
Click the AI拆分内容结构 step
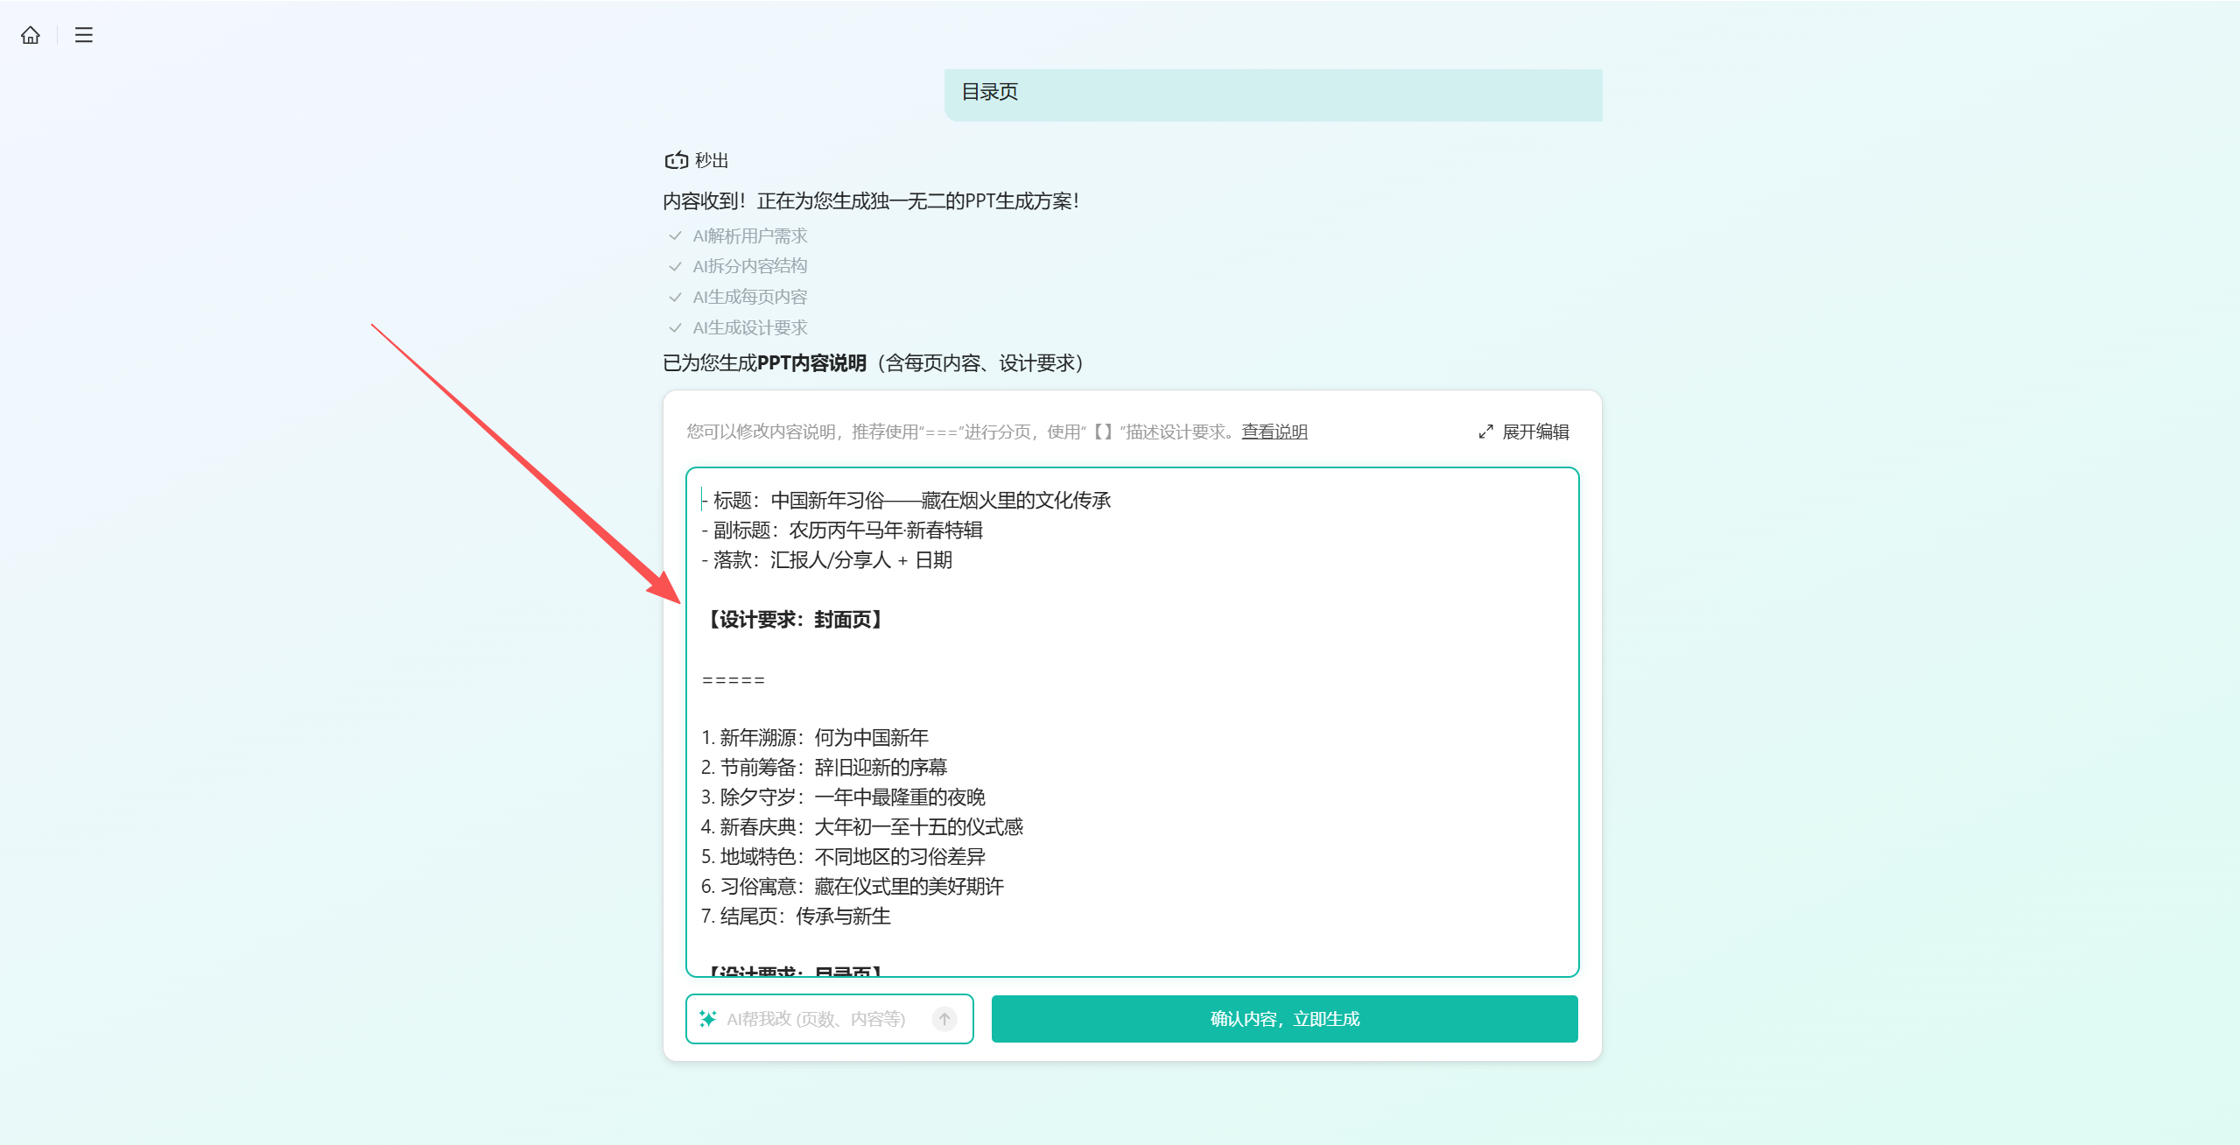[x=749, y=266]
